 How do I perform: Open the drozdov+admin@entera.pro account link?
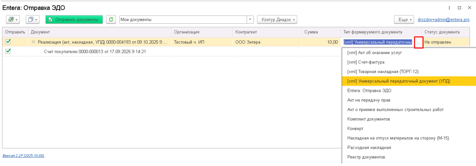[444, 20]
